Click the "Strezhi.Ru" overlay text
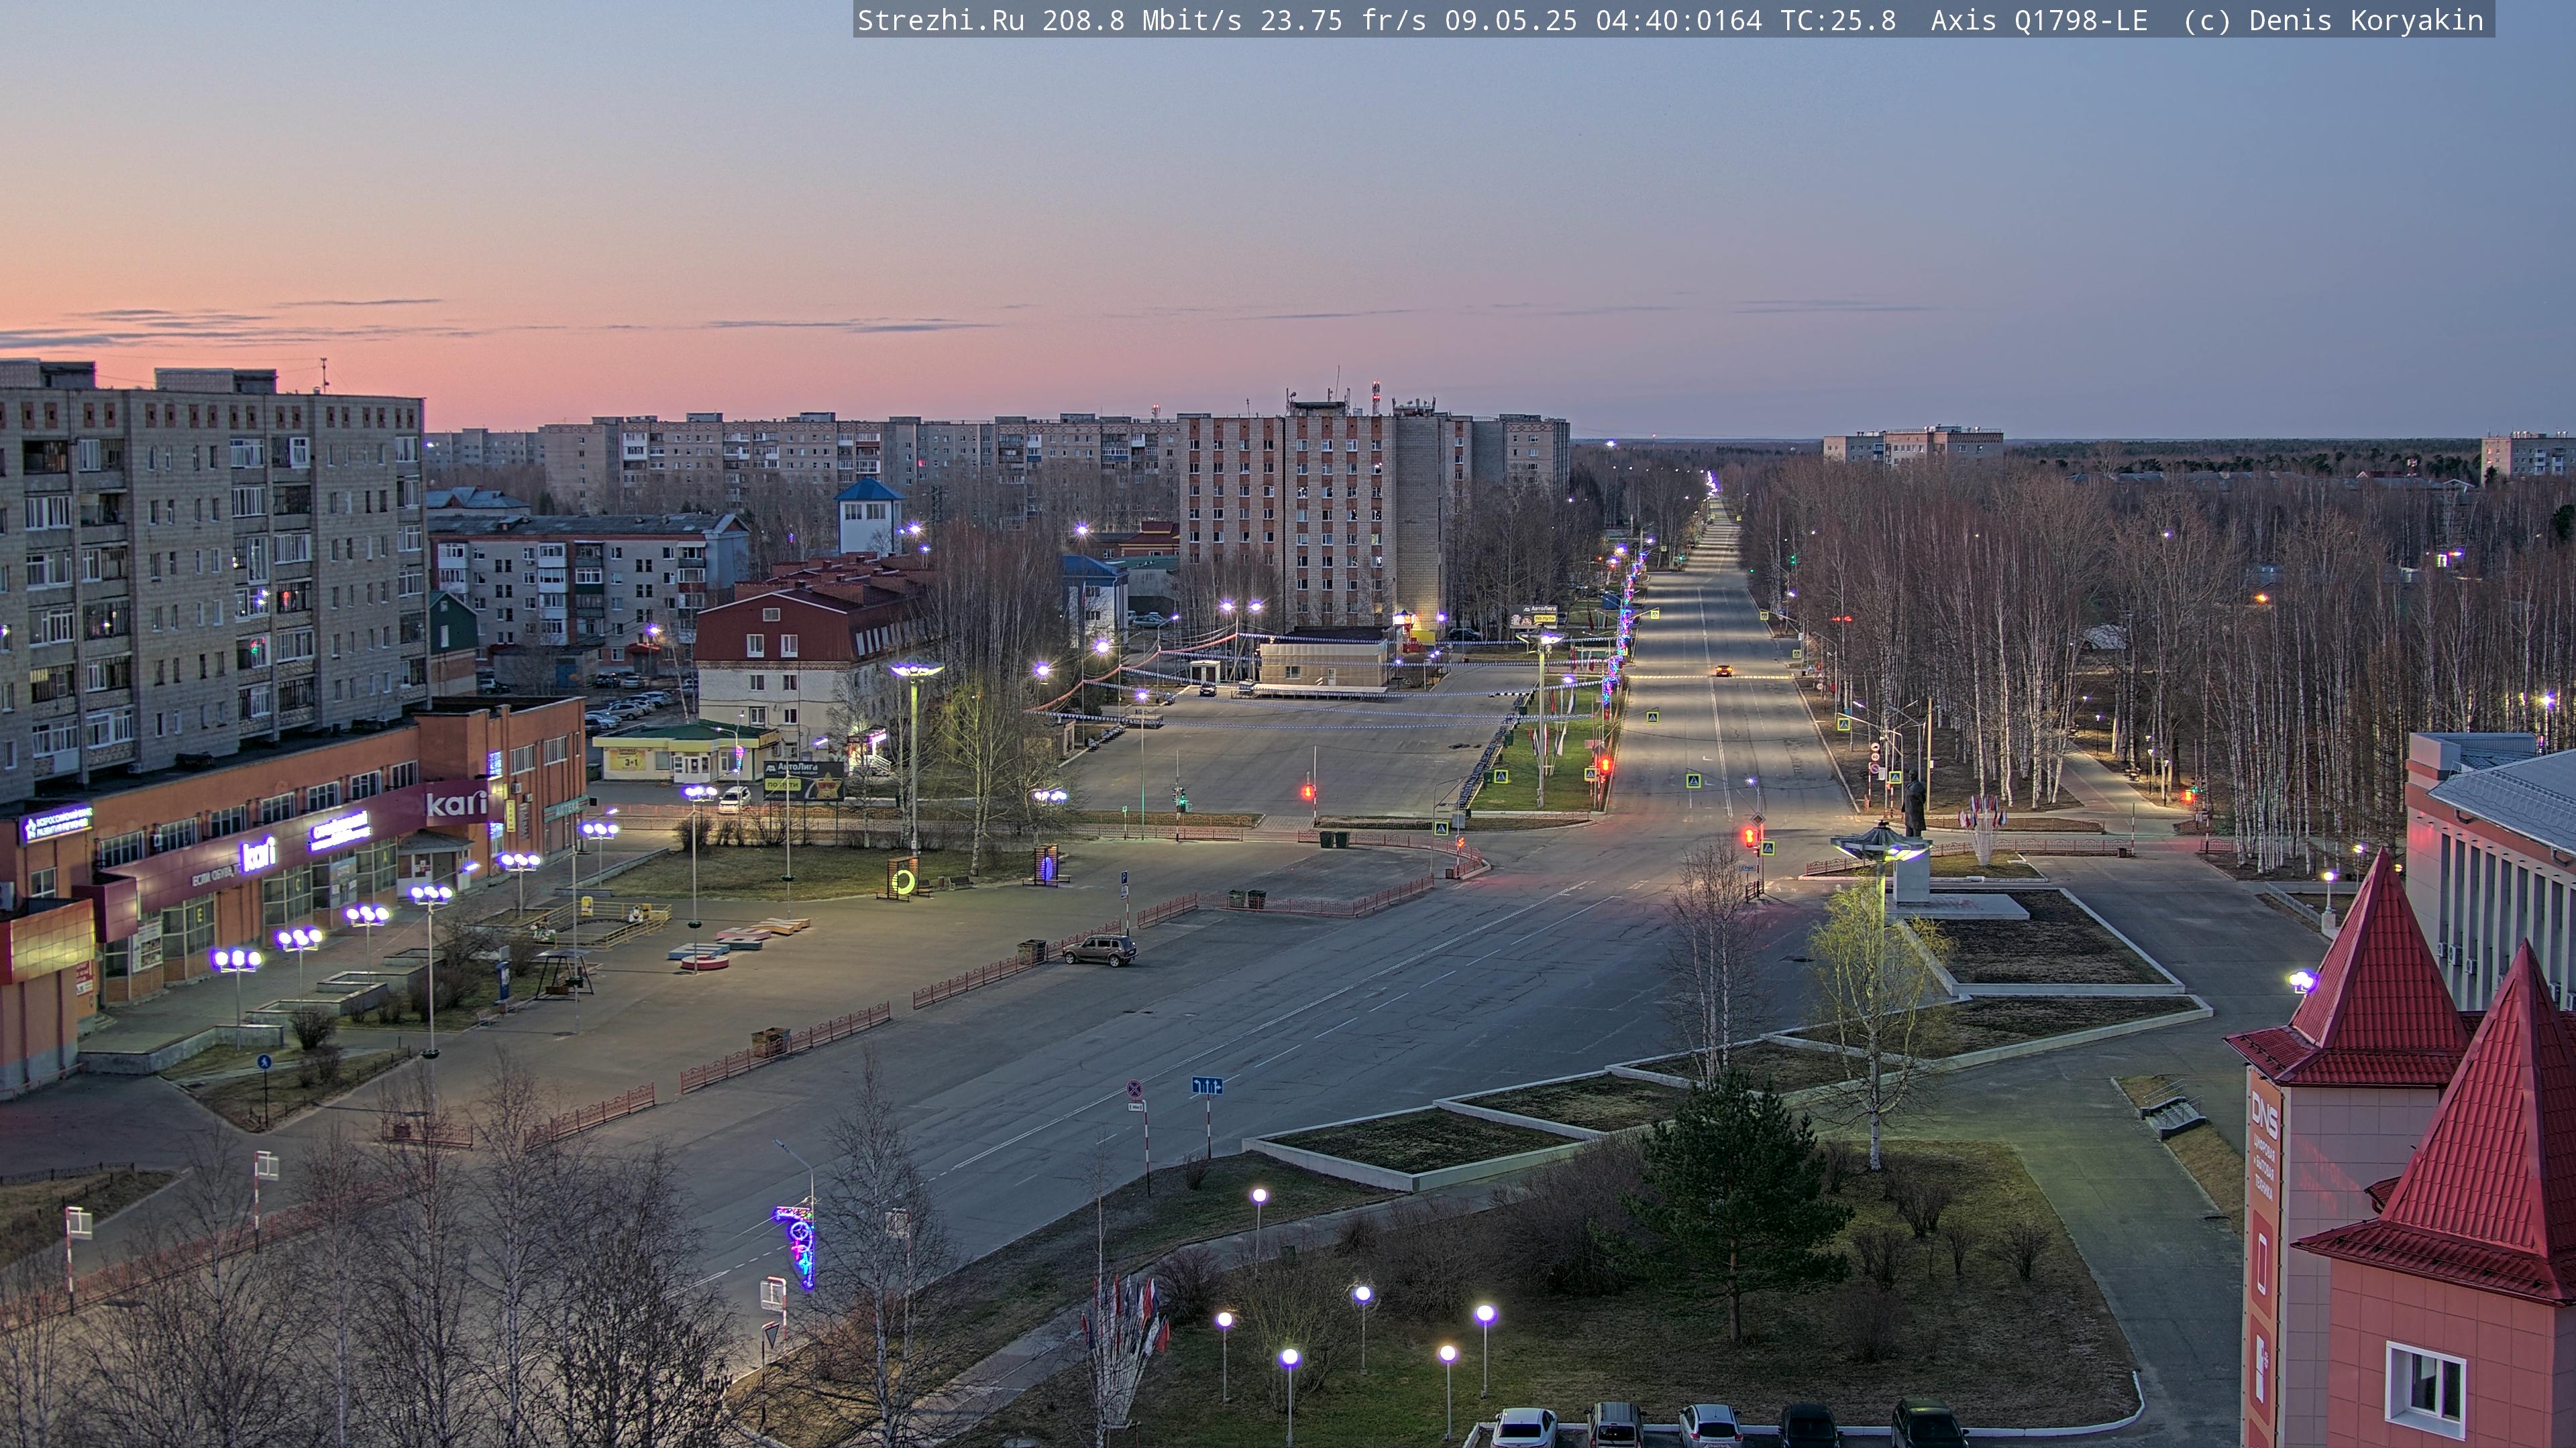The width and height of the screenshot is (2576, 1448). (941, 21)
